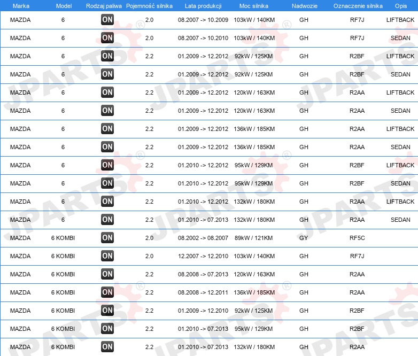This screenshot has width=418, height=356.
Task: Click the Lata produkcji column header
Action: tap(203, 6)
